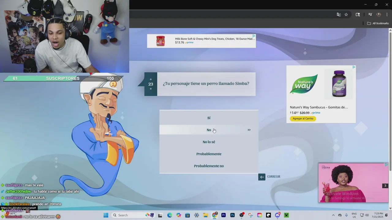
Task: Open AdChoices icon on Milk-Bone banner
Action: (254, 36)
